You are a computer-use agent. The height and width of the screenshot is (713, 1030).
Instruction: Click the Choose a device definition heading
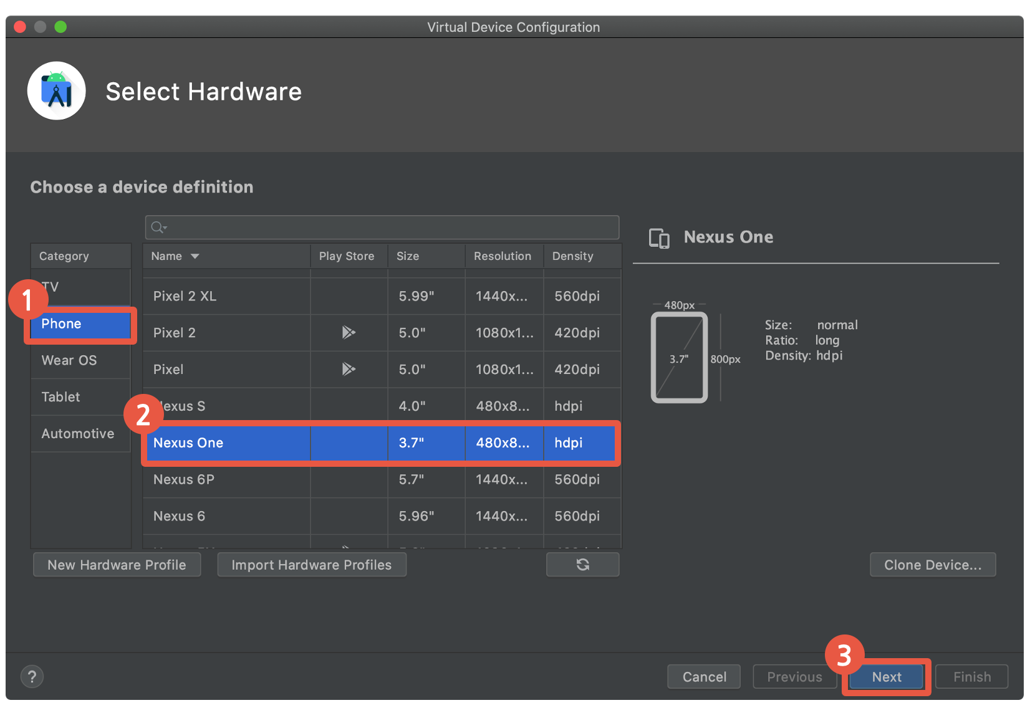pos(142,188)
